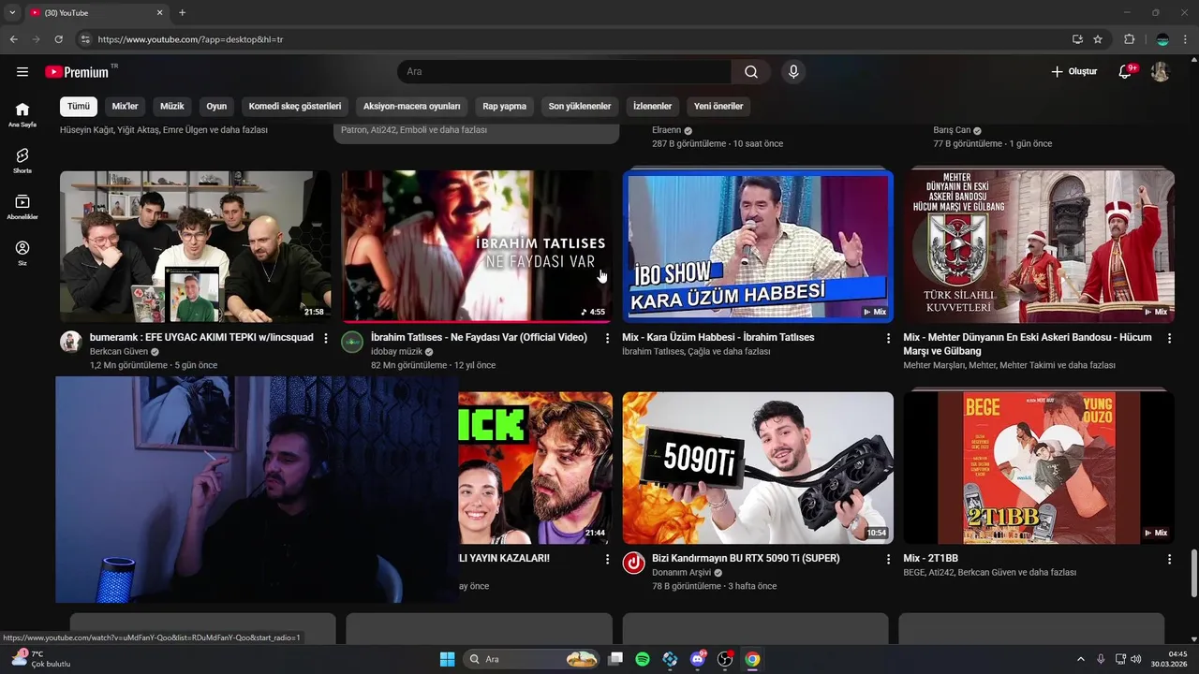Click the taskbar Ara search box
The height and width of the screenshot is (674, 1199).
(x=532, y=659)
